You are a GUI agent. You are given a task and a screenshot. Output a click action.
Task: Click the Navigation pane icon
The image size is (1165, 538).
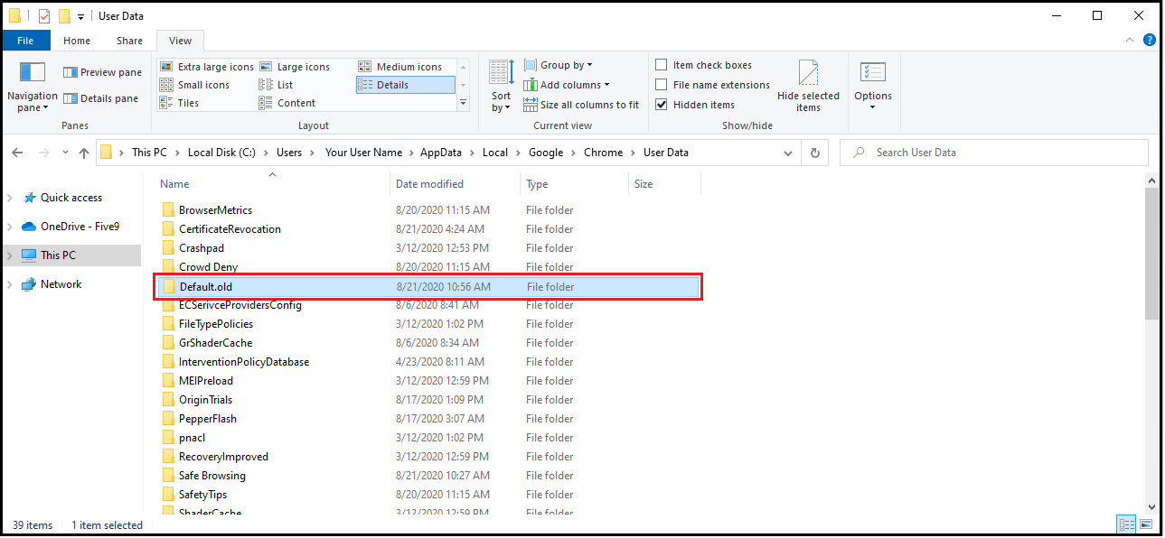click(32, 73)
